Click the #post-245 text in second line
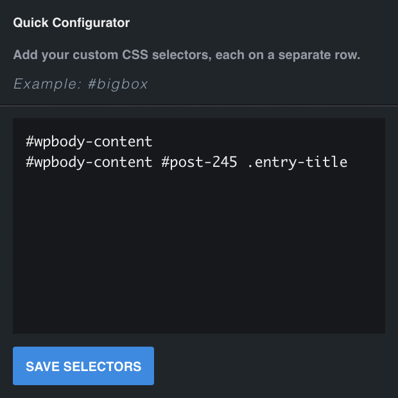 click(x=199, y=162)
